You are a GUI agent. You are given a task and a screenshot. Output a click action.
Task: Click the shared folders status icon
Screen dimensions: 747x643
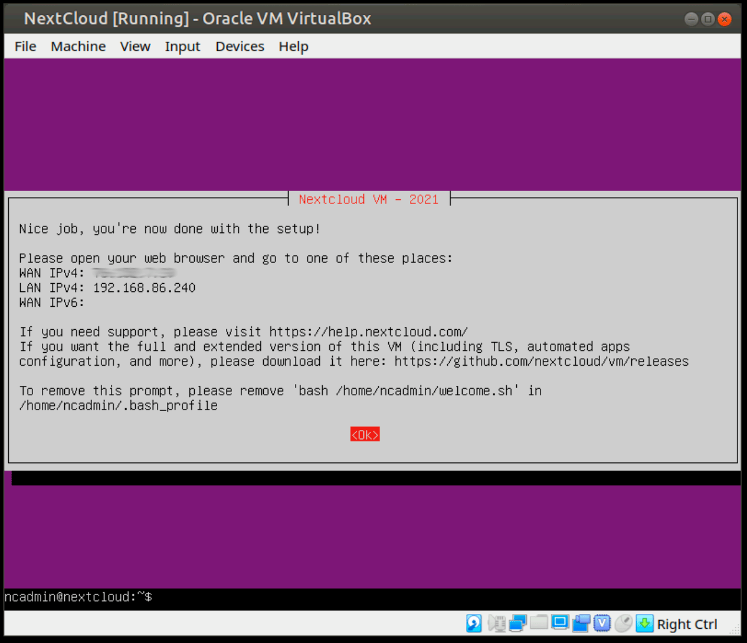tap(539, 622)
